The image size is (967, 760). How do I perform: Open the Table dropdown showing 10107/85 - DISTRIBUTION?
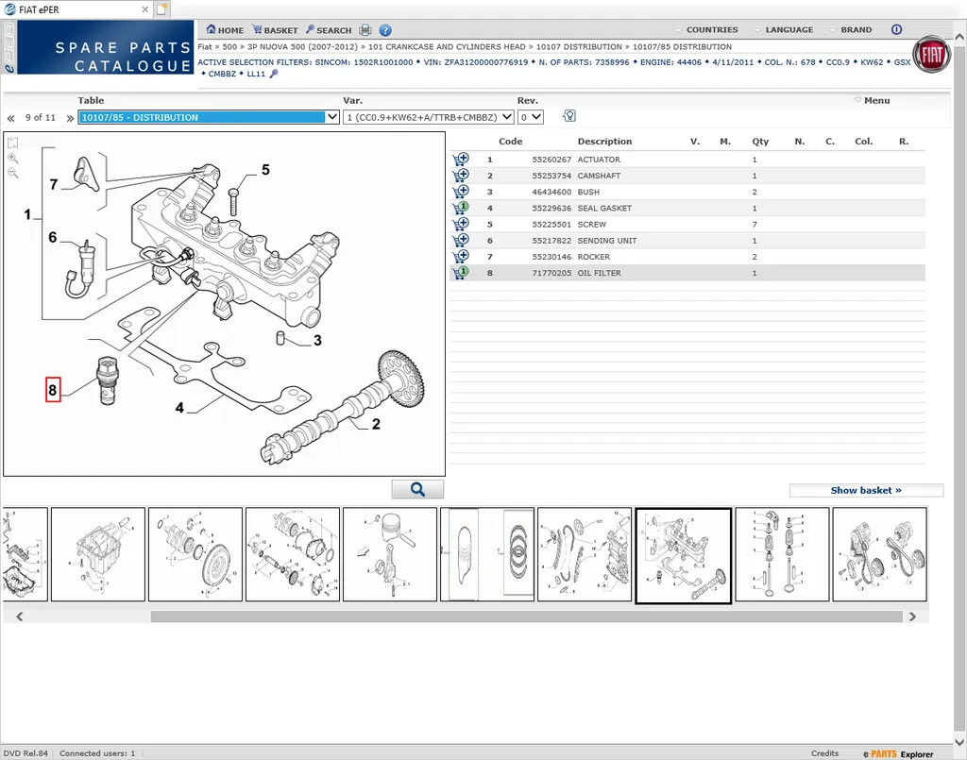tap(209, 117)
